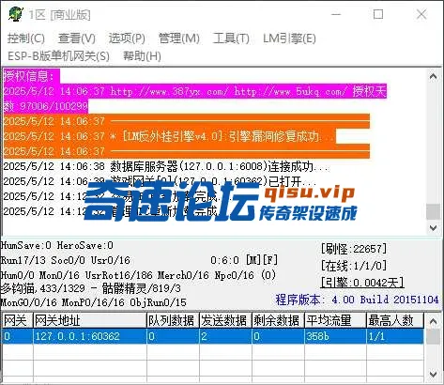Click the log panel scrollbar thumb

tap(434, 211)
